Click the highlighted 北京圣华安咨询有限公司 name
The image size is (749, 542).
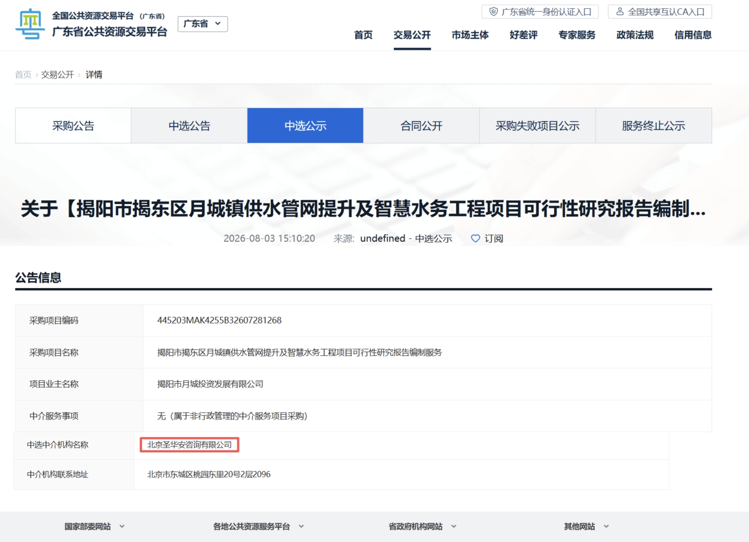pos(189,445)
